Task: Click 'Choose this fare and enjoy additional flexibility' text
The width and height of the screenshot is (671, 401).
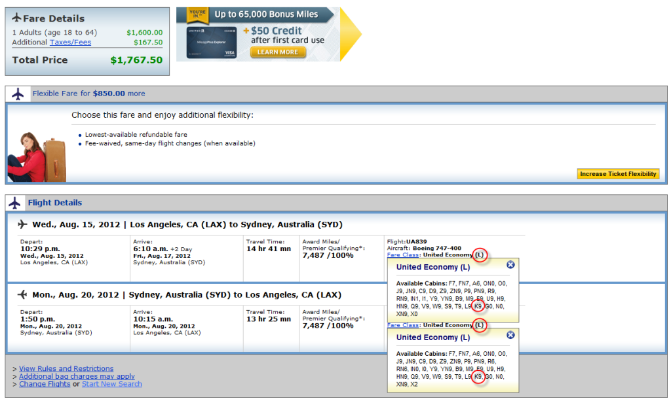Action: [x=163, y=115]
